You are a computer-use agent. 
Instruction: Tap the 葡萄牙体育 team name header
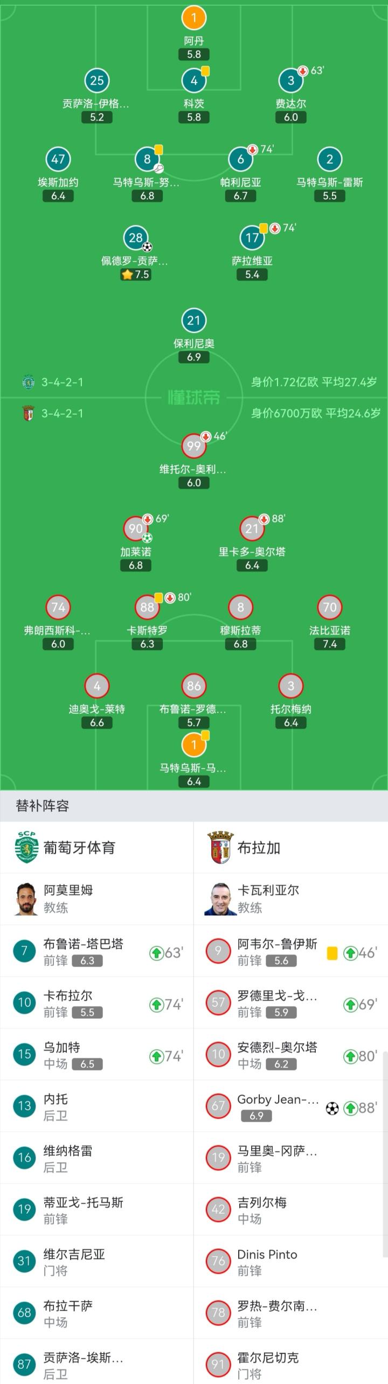pyautogui.click(x=80, y=847)
